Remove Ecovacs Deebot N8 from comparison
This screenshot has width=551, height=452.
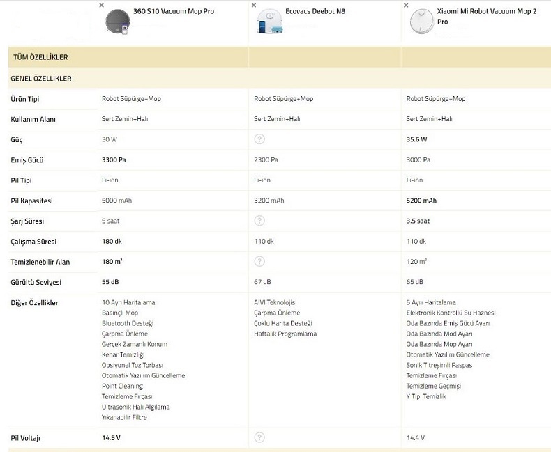click(x=254, y=6)
